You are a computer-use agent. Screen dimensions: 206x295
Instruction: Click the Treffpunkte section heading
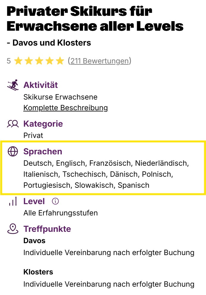point(47,229)
